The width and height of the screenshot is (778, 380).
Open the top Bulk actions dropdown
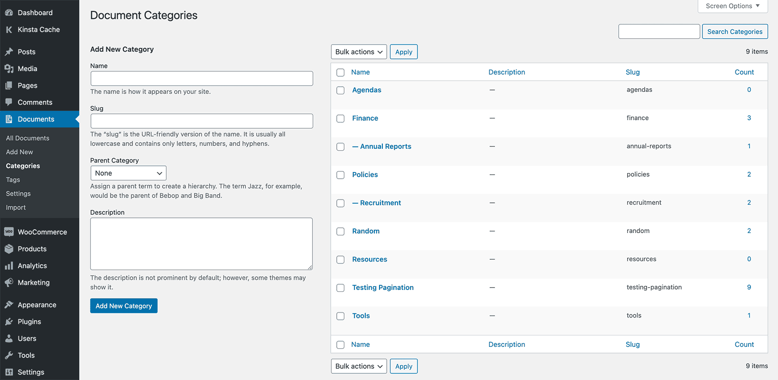point(359,52)
